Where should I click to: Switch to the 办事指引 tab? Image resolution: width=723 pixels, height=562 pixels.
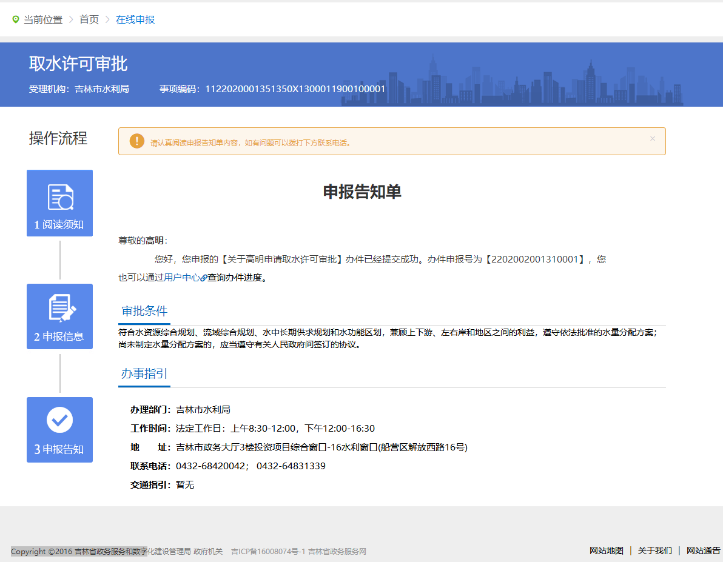[144, 374]
